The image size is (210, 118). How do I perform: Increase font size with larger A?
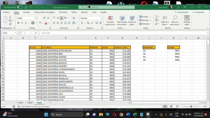click(45, 18)
